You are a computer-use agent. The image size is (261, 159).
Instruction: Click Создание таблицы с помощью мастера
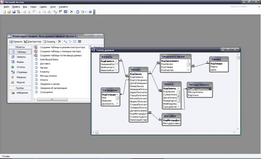60,51
